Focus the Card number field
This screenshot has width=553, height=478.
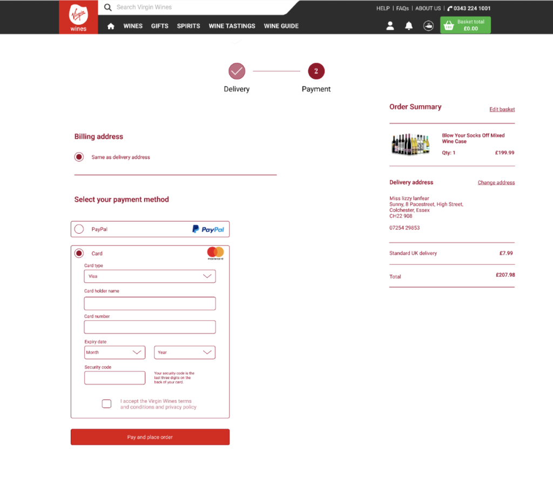pyautogui.click(x=150, y=327)
